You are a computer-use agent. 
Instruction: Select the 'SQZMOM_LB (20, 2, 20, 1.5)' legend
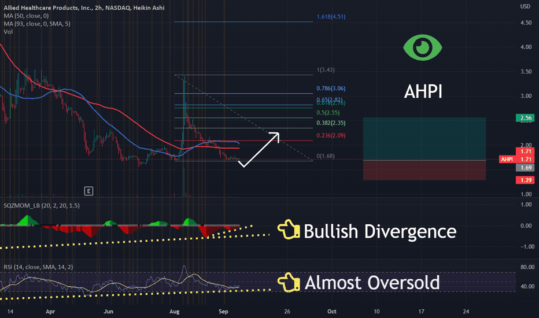(42, 206)
